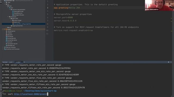
Task: Follow the localhost:8080/greet link in terminal
Action: 30,94
